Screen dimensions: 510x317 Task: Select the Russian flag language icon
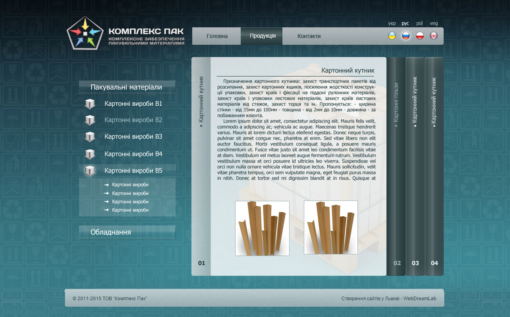click(x=406, y=36)
